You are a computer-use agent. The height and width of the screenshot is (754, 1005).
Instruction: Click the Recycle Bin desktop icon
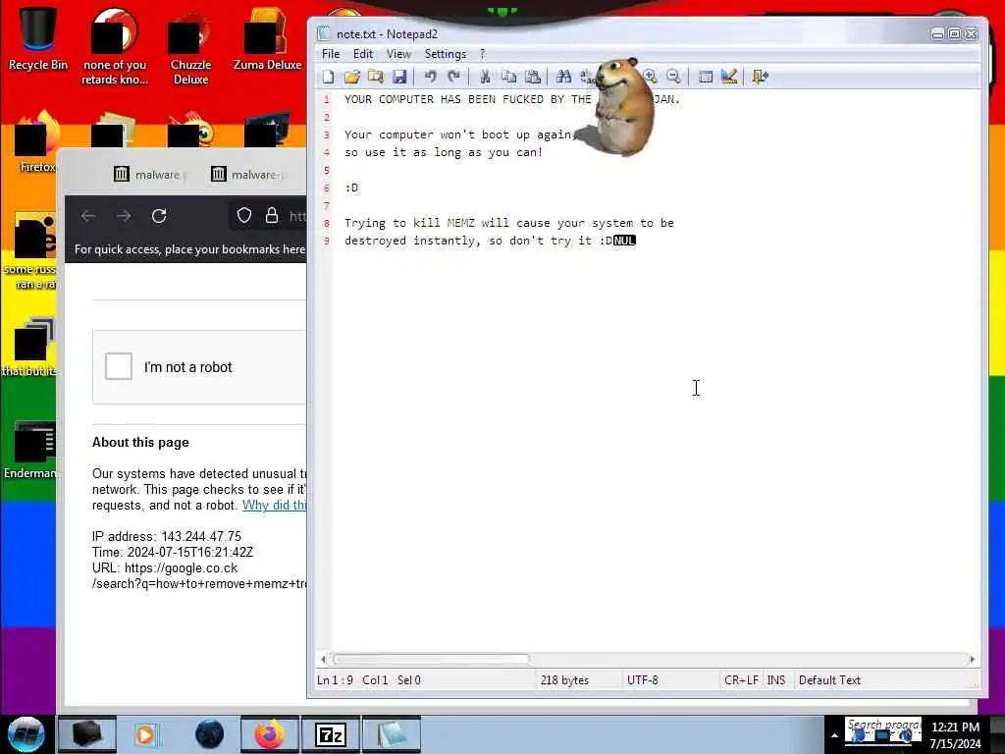point(38,39)
